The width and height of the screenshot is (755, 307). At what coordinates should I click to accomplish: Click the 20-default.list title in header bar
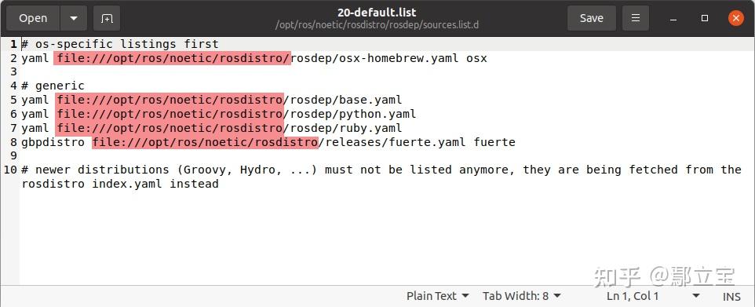(x=377, y=13)
